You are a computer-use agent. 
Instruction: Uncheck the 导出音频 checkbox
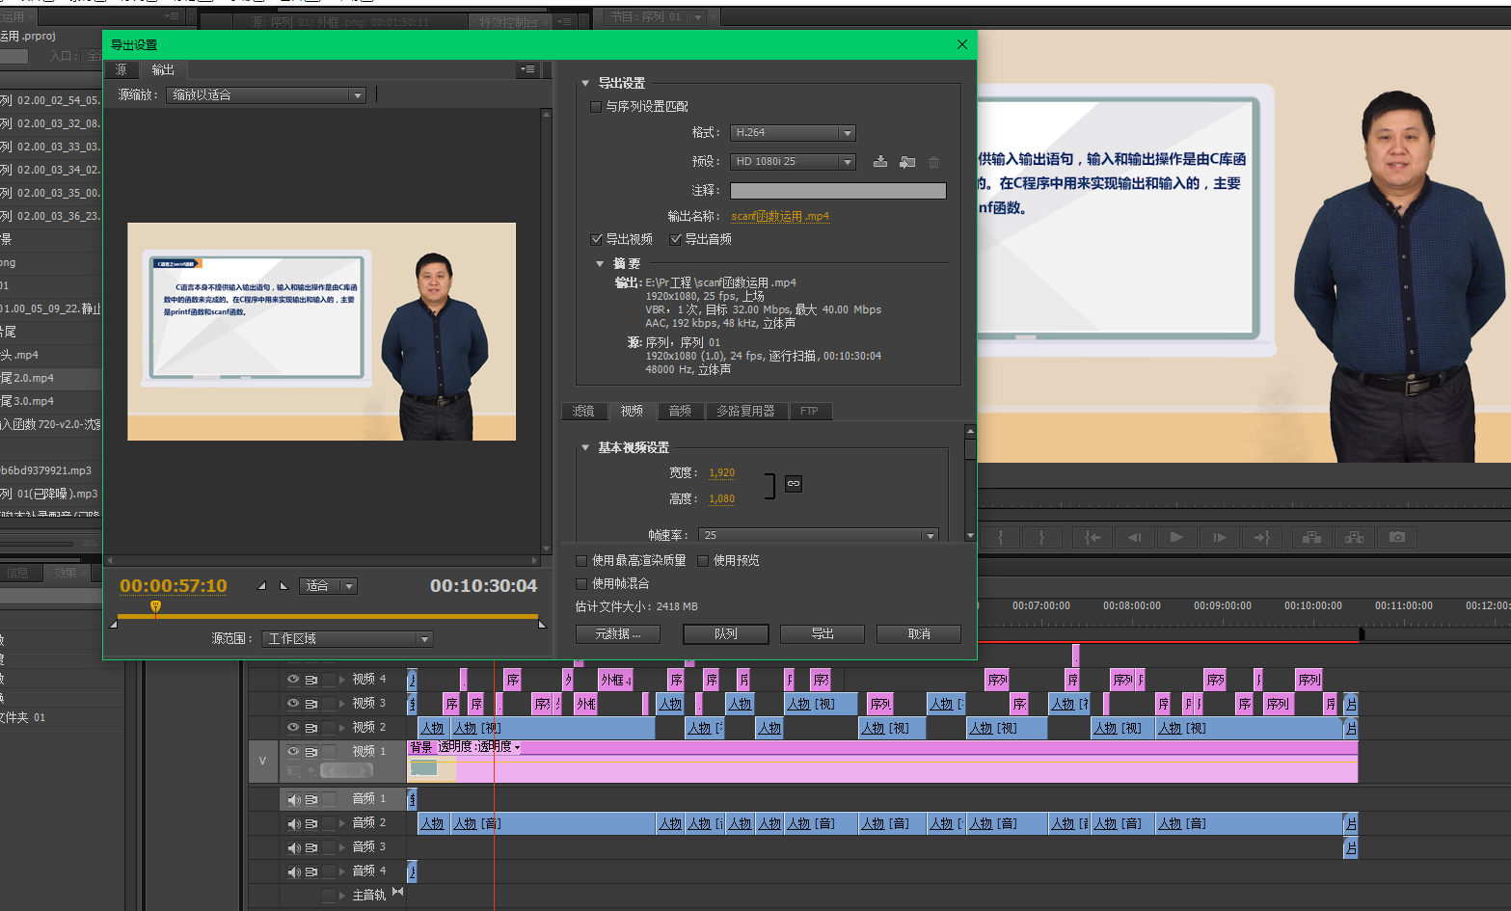(676, 239)
